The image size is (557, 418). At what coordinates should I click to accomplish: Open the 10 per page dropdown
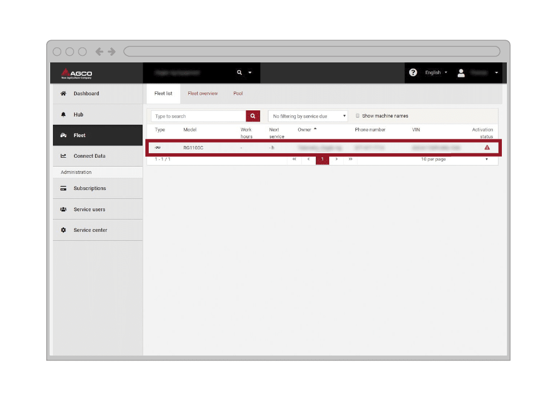pos(455,159)
